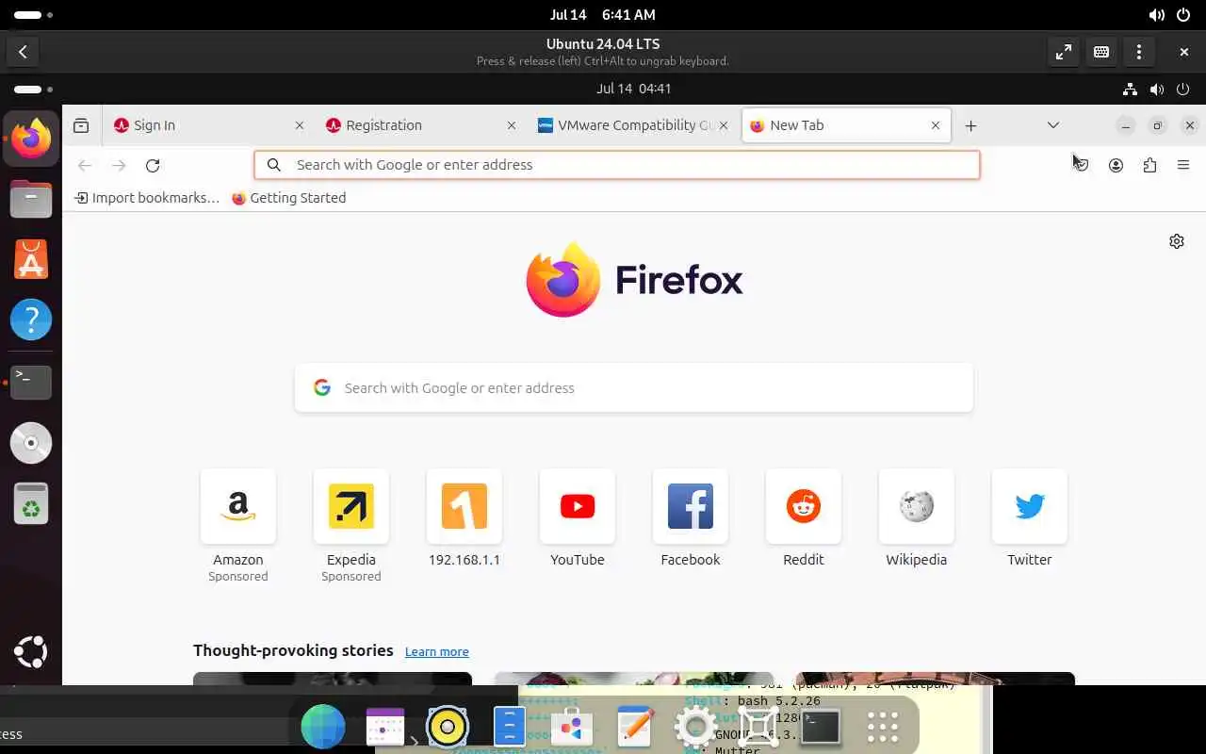This screenshot has height=754, width=1206.
Task: Switch to the Sign In tab
Action: (207, 125)
